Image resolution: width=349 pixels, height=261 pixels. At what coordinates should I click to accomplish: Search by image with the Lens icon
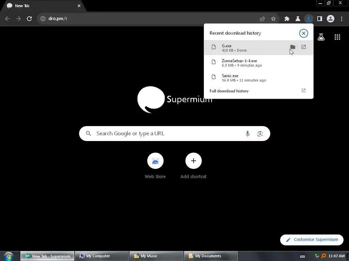(x=260, y=134)
